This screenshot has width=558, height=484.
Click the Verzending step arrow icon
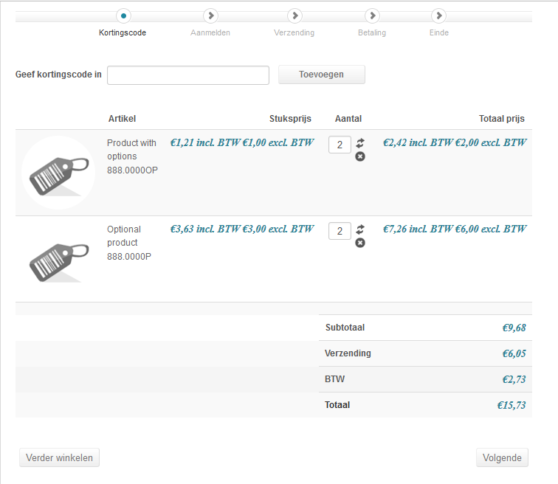click(x=294, y=15)
